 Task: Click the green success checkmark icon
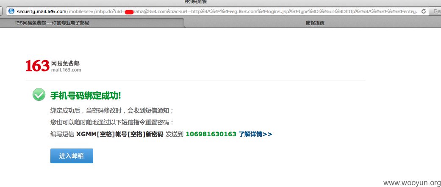click(39, 95)
